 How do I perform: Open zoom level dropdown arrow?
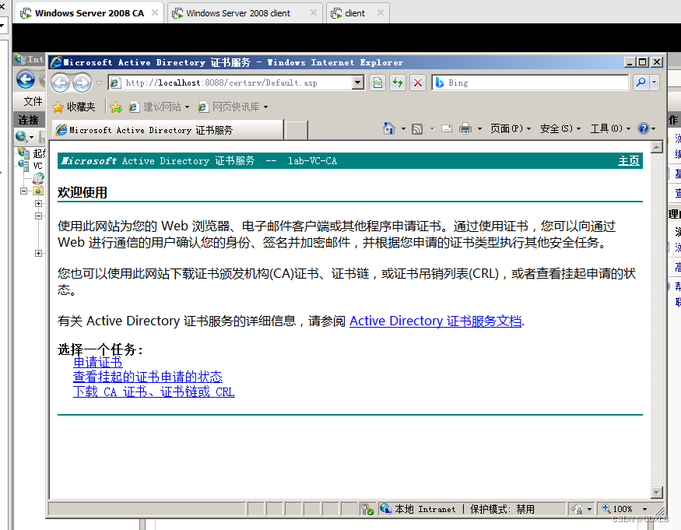point(644,509)
